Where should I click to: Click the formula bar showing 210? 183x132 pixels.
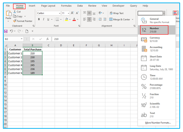[x=95, y=39]
